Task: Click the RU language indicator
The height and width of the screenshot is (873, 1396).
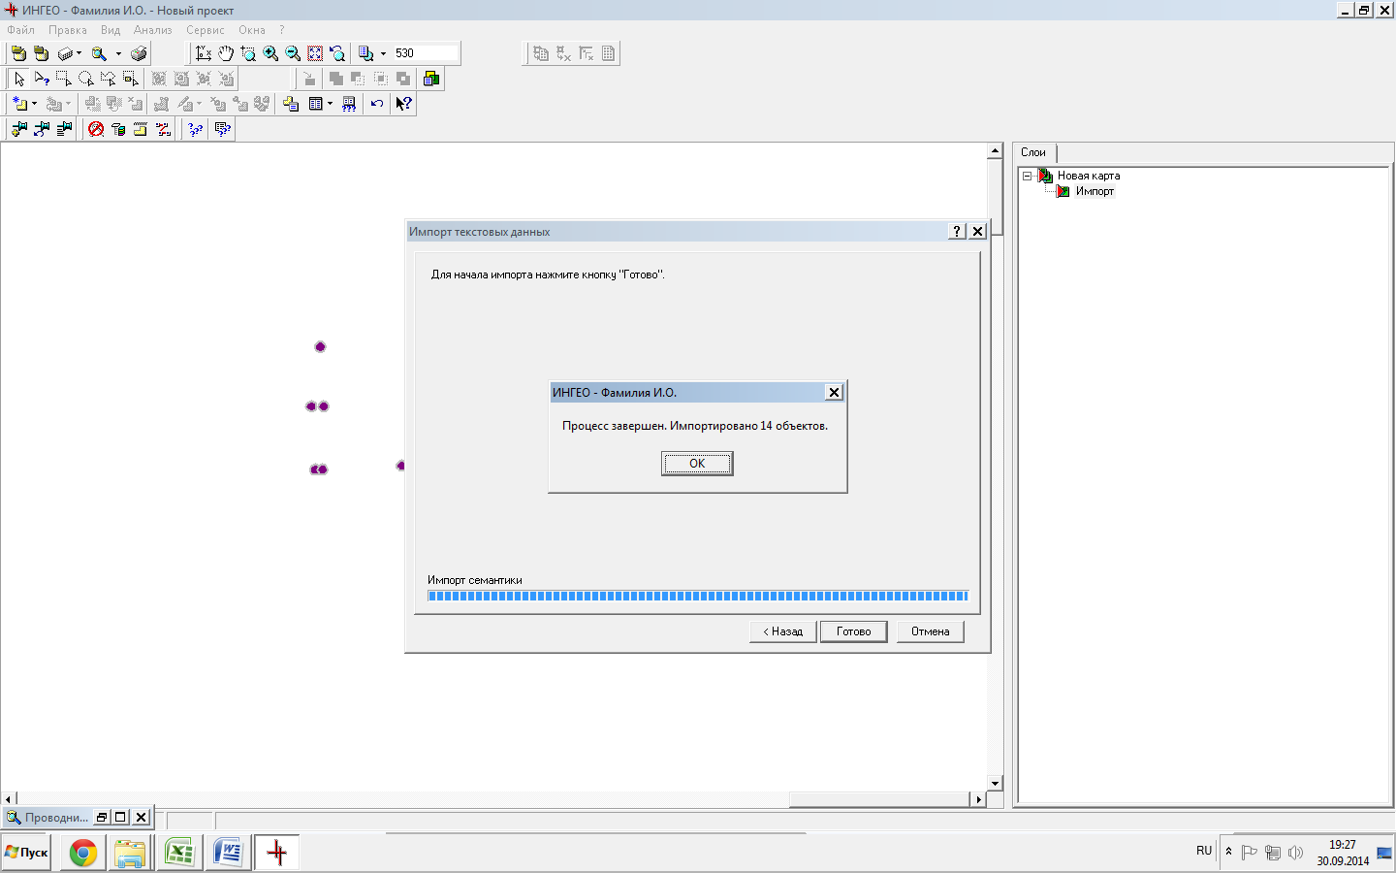Action: pos(1204,851)
